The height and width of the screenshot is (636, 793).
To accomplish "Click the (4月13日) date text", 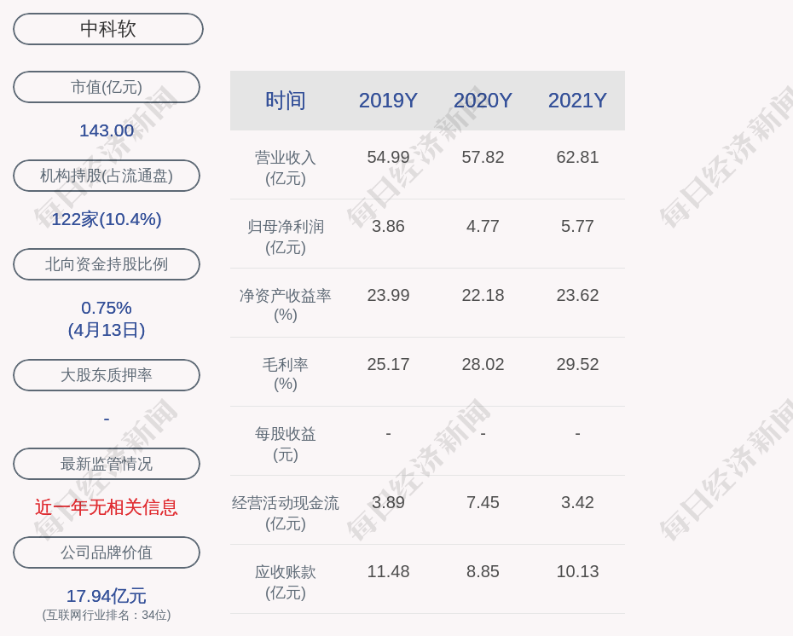I will coord(107,330).
